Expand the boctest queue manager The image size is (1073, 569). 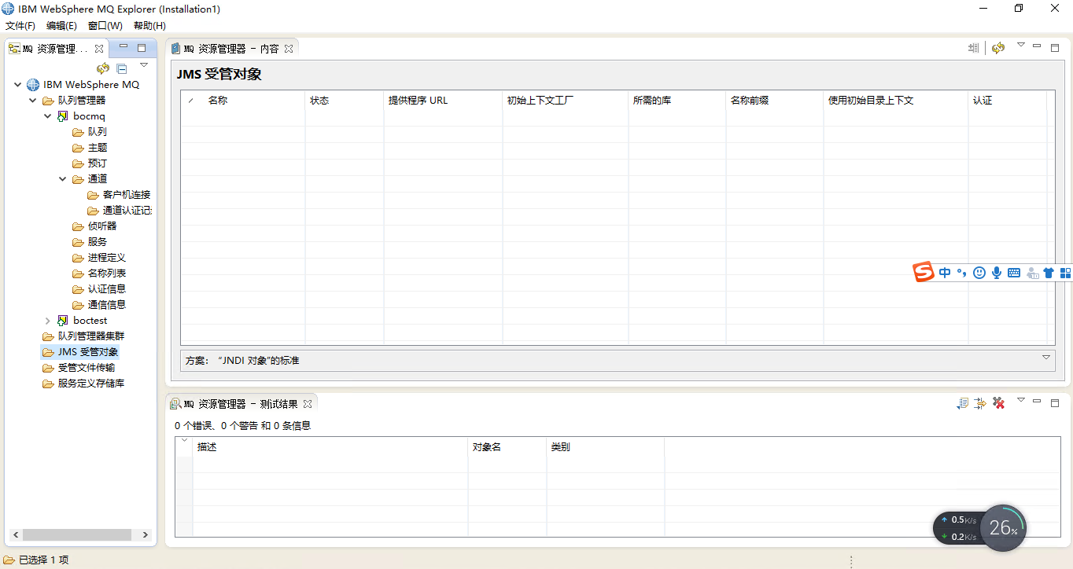47,320
